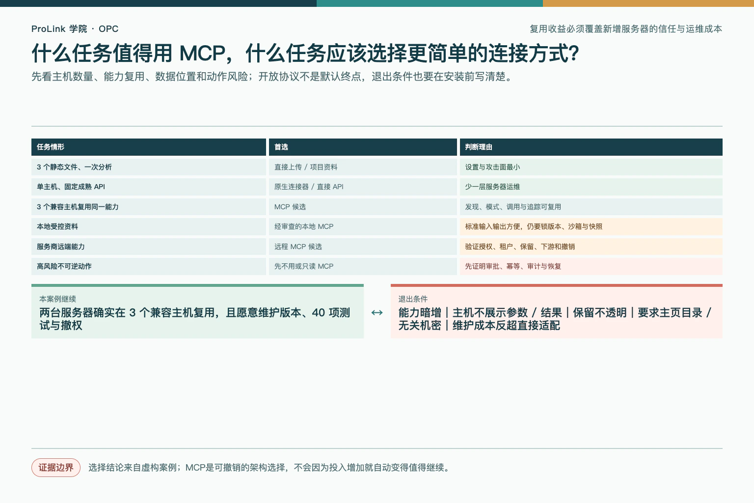
Task: Click the double-headed arrow between the boxes
Action: coord(377,312)
